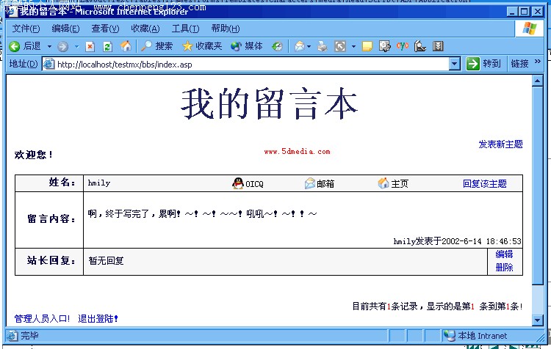Click the 编辑 edit link
This screenshot has height=349, width=551.
(x=504, y=254)
